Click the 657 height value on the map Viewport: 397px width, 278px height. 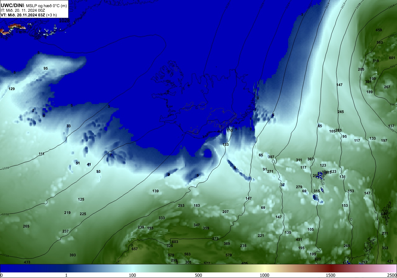pos(135,249)
